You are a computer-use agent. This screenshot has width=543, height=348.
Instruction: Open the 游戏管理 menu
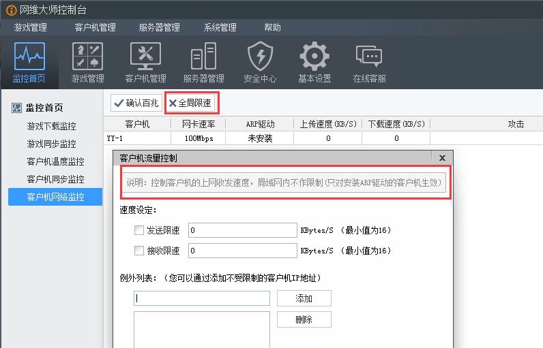pos(31,27)
